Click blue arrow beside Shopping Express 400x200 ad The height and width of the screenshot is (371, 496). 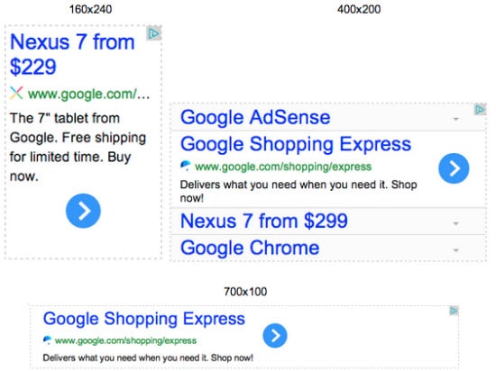pos(454,168)
